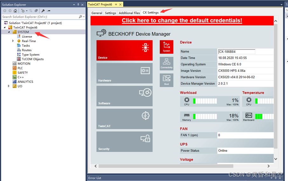Select TcCOM Objects item
This screenshot has height=181, width=288.
(33, 59)
